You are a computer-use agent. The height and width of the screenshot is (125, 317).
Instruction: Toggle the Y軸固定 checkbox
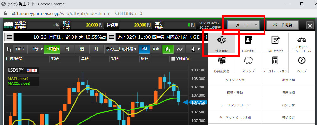coord(173,59)
